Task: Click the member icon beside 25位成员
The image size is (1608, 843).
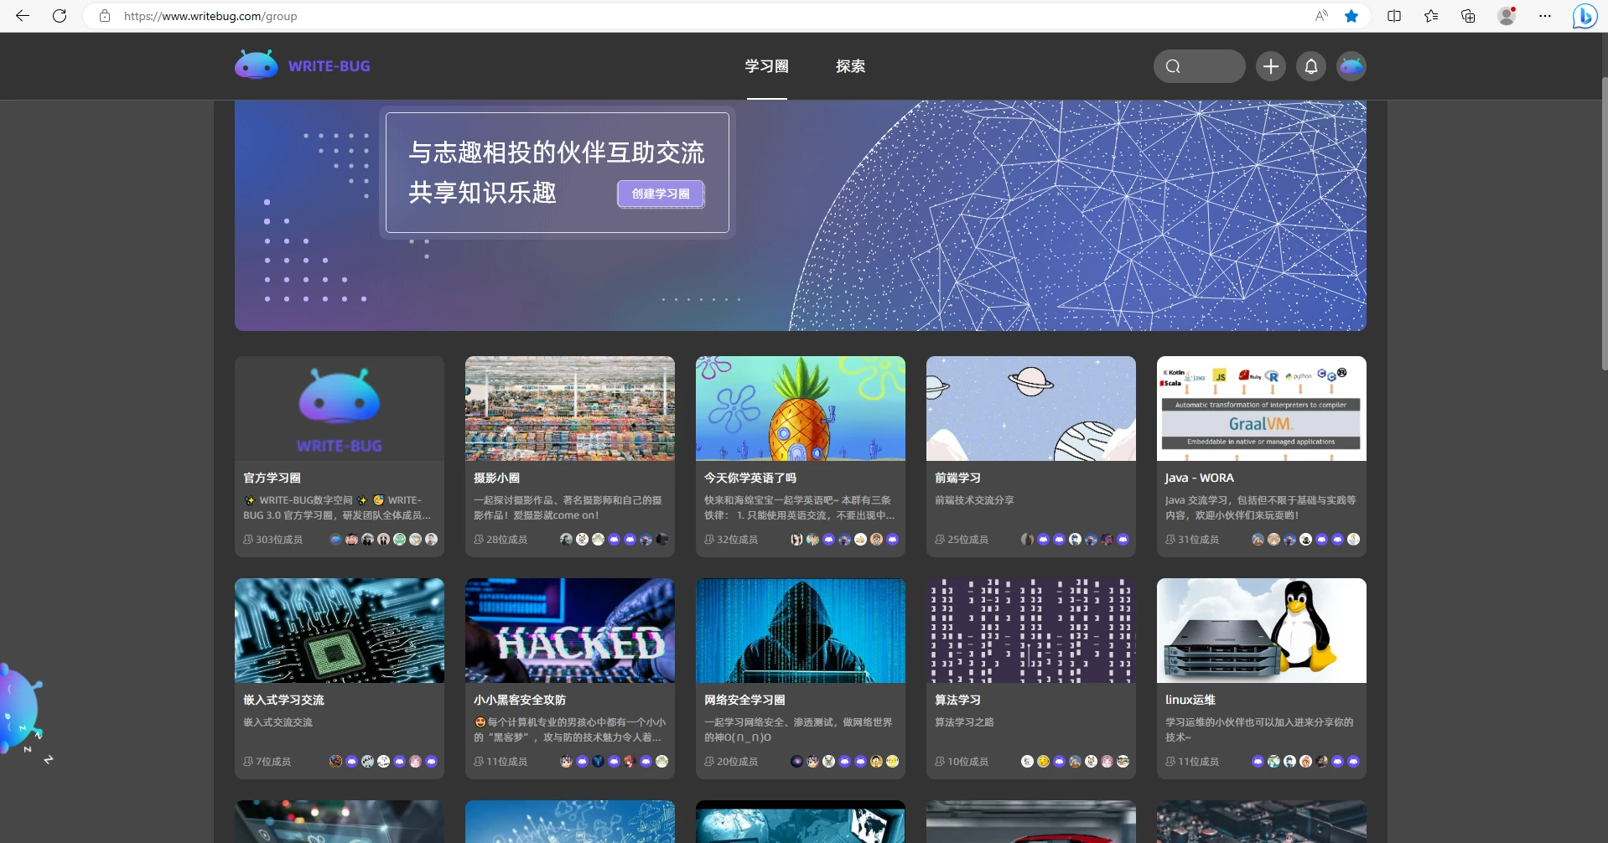Action: click(940, 540)
